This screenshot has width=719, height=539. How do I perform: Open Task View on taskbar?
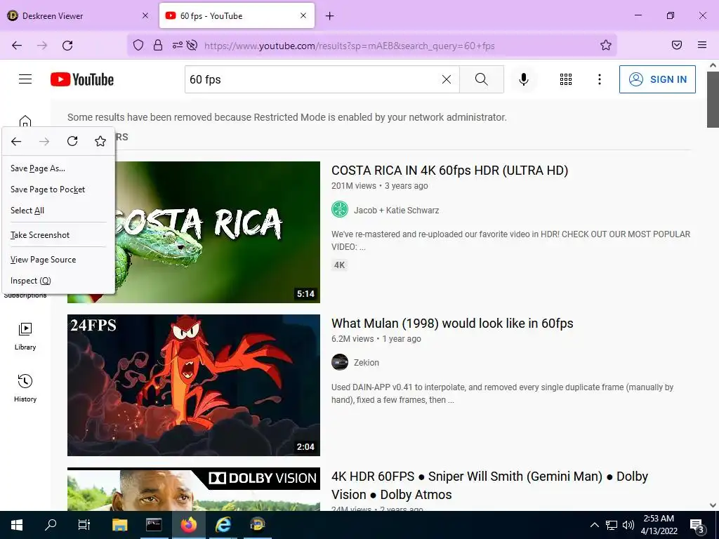pos(84,525)
